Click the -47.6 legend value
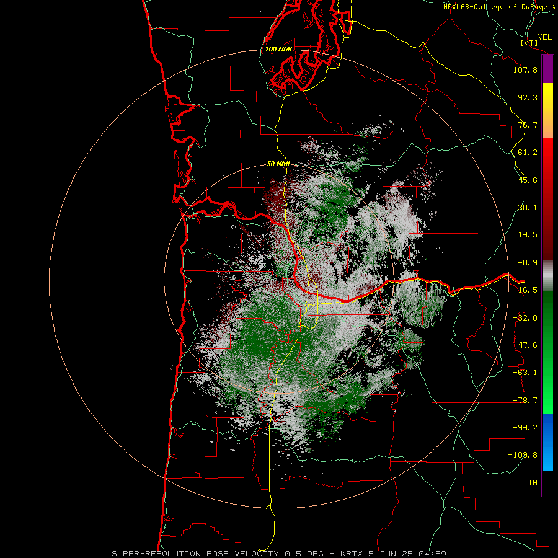The image size is (558, 558). [525, 345]
